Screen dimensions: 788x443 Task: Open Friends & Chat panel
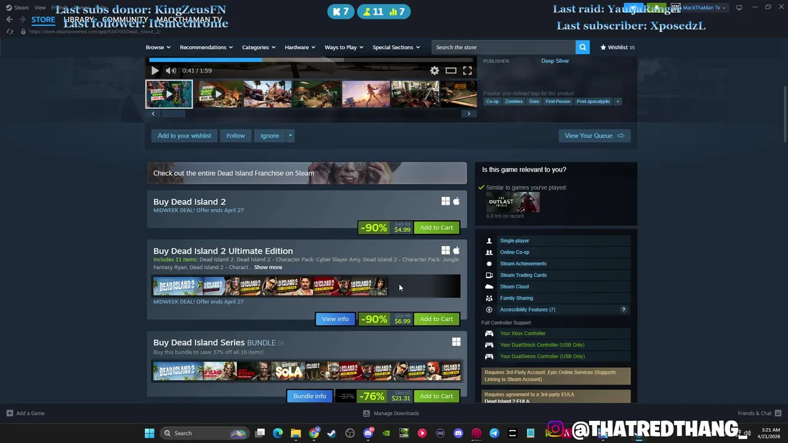759,413
